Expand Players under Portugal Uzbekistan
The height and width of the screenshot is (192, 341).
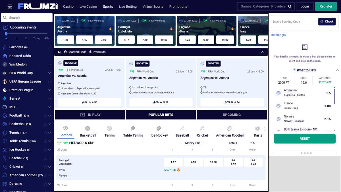pos(65,176)
